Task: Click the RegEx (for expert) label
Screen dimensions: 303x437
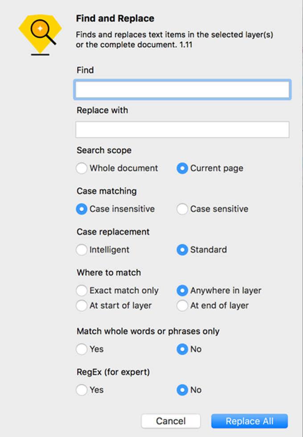Action: pyautogui.click(x=113, y=372)
